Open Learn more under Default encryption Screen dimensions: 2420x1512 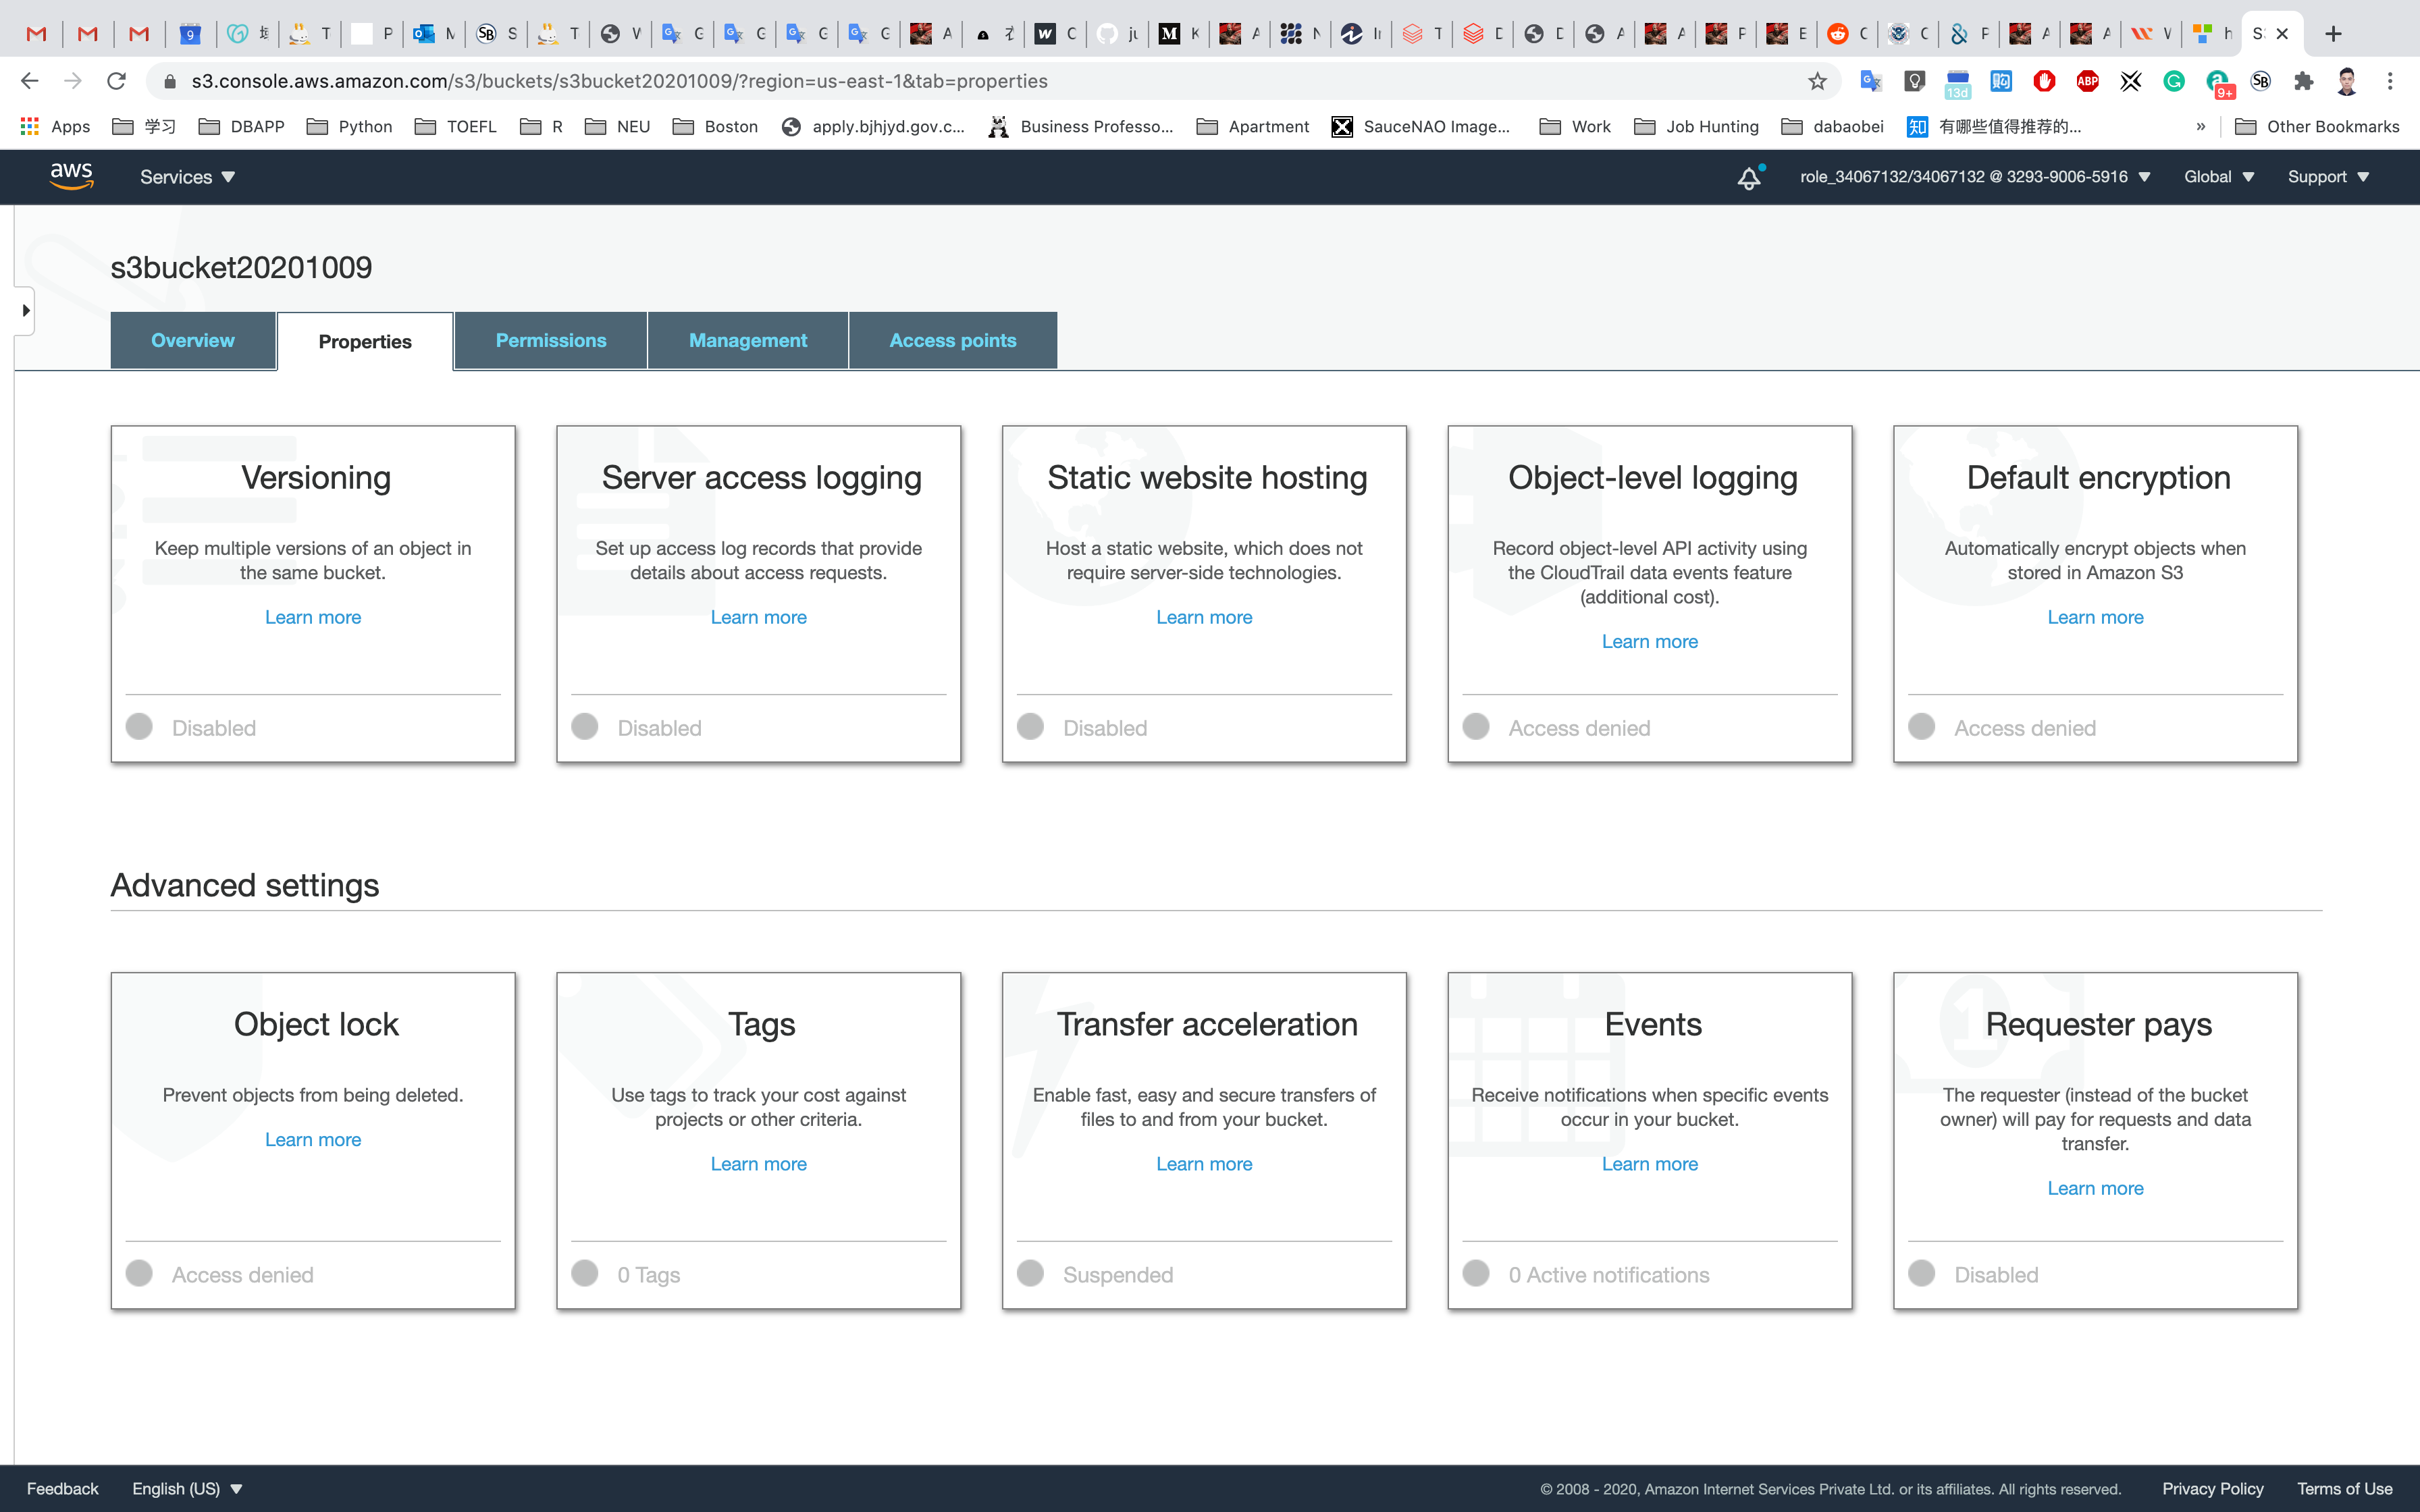[2094, 617]
